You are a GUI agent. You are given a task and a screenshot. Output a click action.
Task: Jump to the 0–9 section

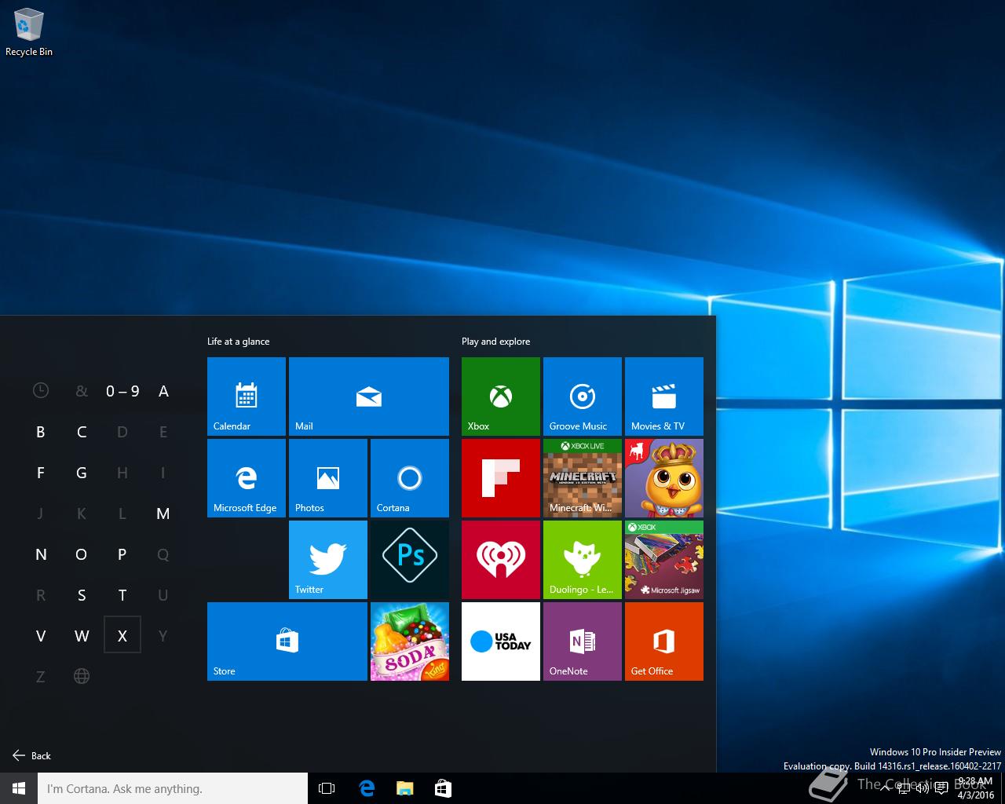coord(122,390)
